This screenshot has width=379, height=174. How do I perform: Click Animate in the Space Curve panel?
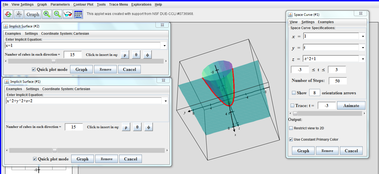pos(351,105)
